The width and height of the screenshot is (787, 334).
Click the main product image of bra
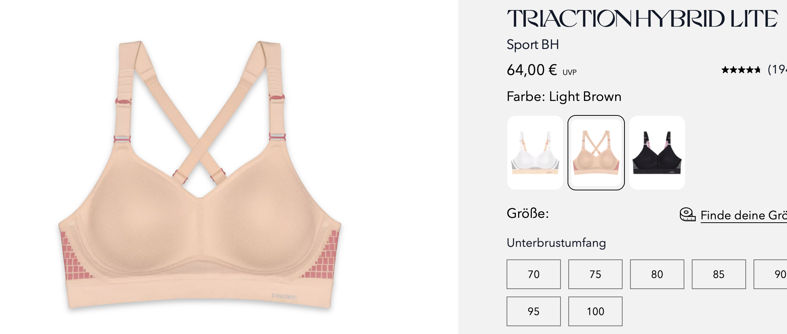point(200,174)
